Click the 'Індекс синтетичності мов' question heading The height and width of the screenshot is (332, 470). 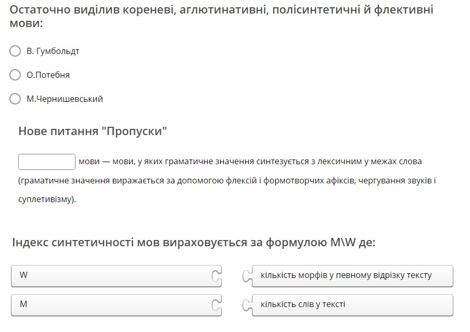tap(194, 242)
